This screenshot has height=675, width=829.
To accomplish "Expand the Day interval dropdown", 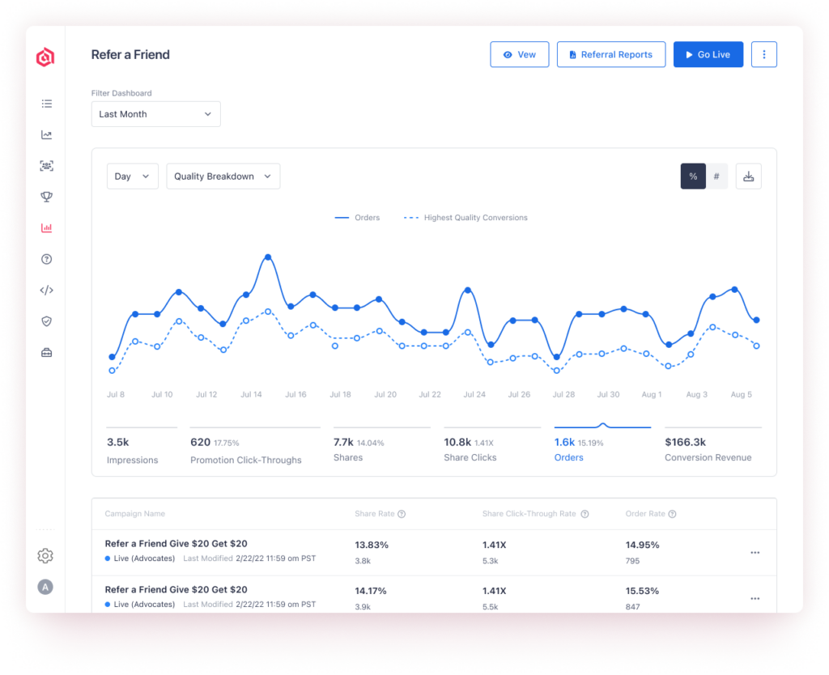I will [132, 176].
